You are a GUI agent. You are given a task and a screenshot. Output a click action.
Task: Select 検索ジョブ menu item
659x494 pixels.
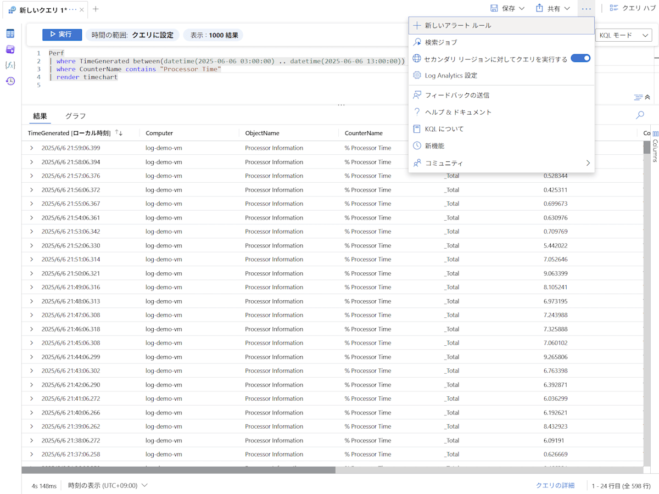[501, 42]
